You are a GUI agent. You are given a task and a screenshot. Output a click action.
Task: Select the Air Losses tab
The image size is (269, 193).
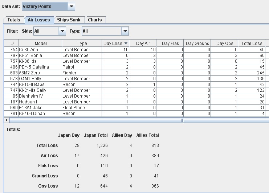39,20
